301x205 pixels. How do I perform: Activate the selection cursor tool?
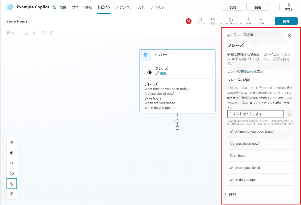click(12, 184)
